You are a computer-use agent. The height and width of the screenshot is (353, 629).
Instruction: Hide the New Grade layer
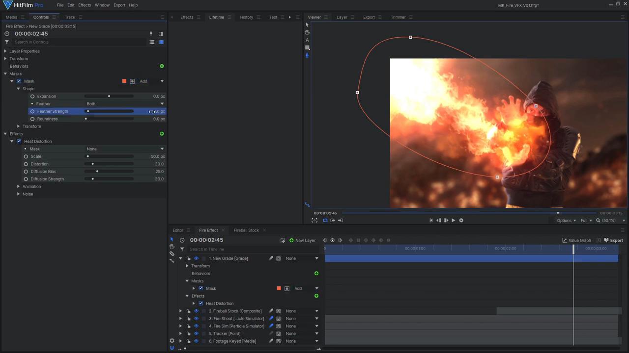click(196, 258)
